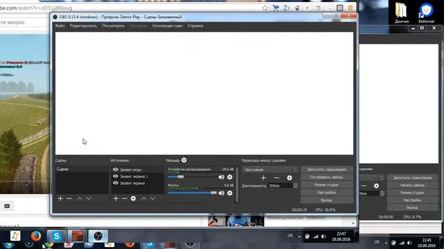Viewport: 444px width, 249px height.
Task: Open the Betternet desktop shortcut
Action: pos(426,12)
